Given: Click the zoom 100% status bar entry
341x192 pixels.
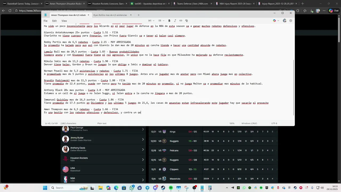Looking at the screenshot, I should (x=232, y=123).
